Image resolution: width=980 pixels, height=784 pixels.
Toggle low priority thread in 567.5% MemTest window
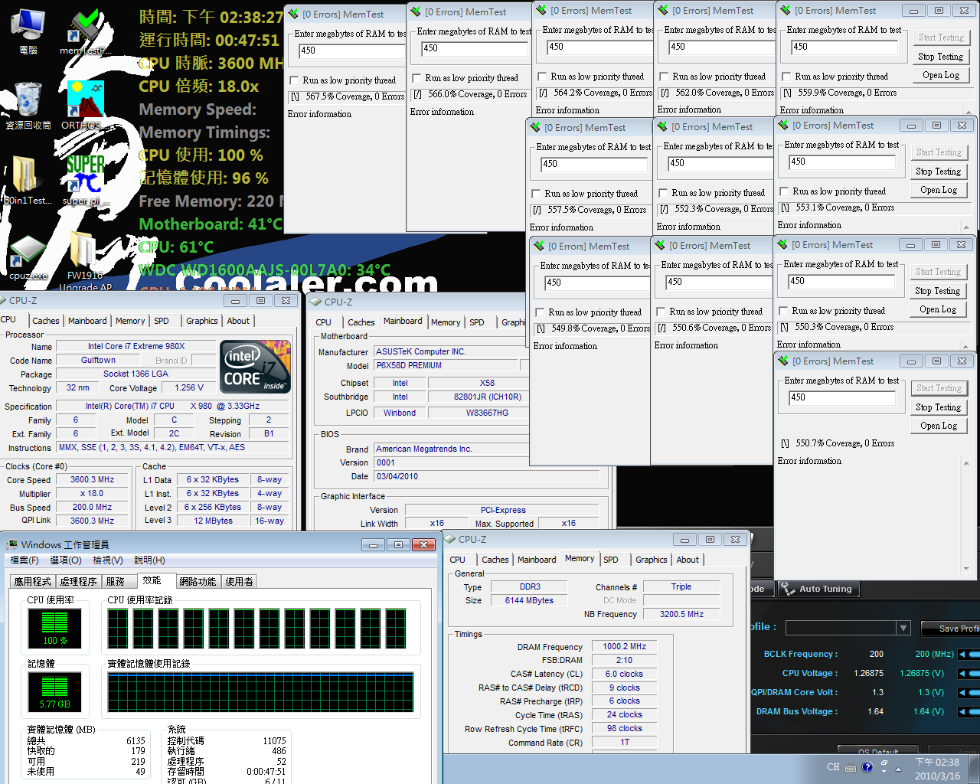[x=294, y=80]
